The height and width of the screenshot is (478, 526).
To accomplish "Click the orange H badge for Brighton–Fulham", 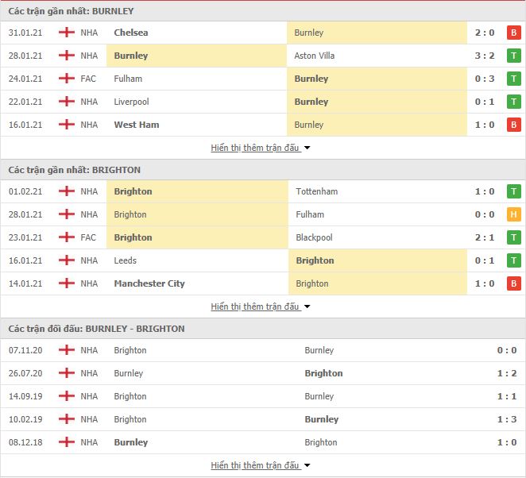I will 513,214.
